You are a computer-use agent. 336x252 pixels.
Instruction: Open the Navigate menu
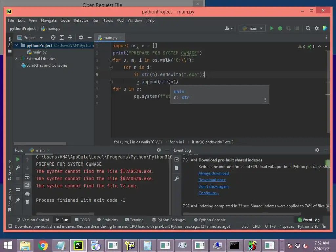(x=49, y=20)
